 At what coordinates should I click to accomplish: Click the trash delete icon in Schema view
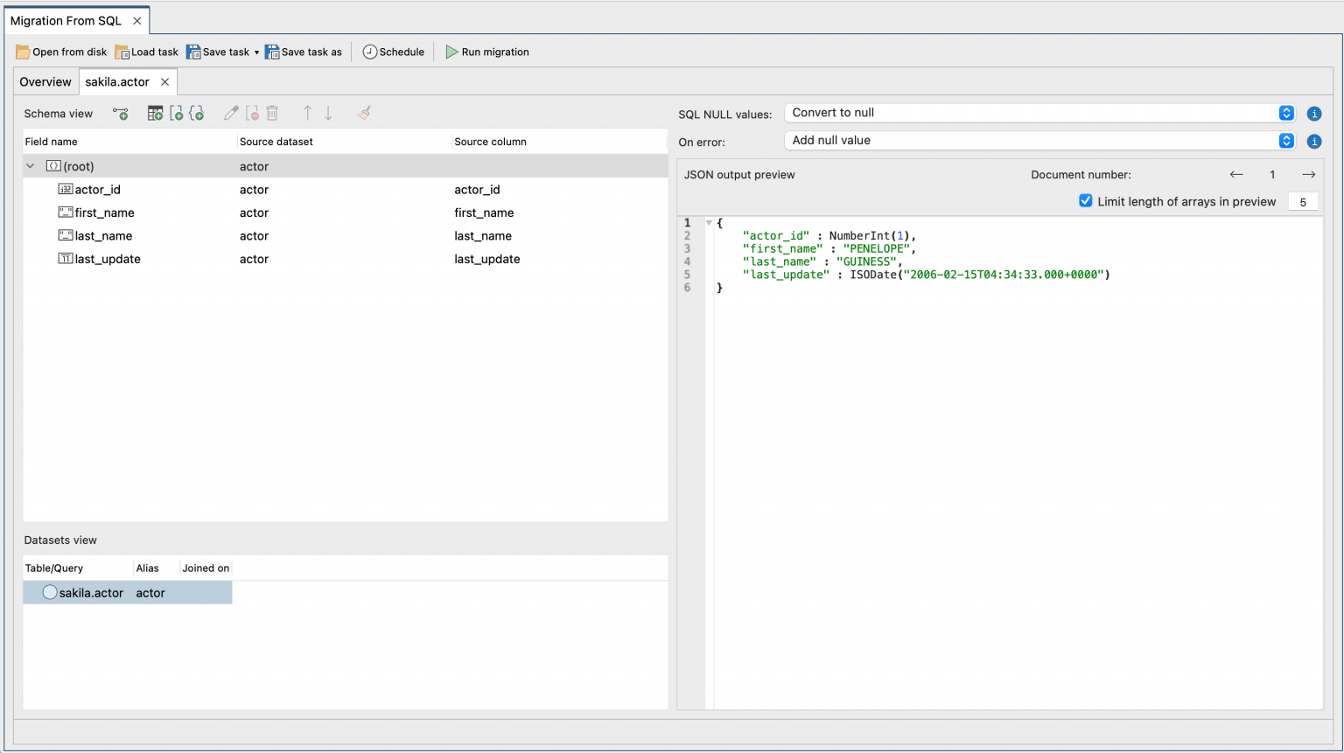(272, 114)
